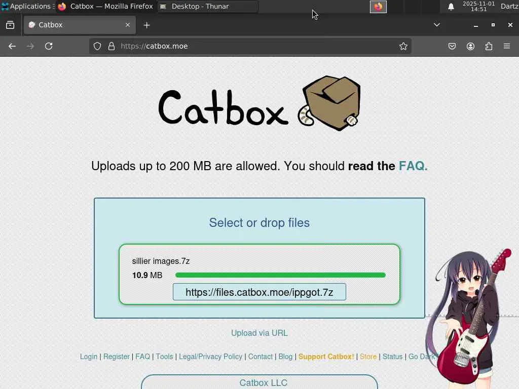The image size is (519, 389).
Task: Open the footer FAQ link
Action: pos(142,357)
